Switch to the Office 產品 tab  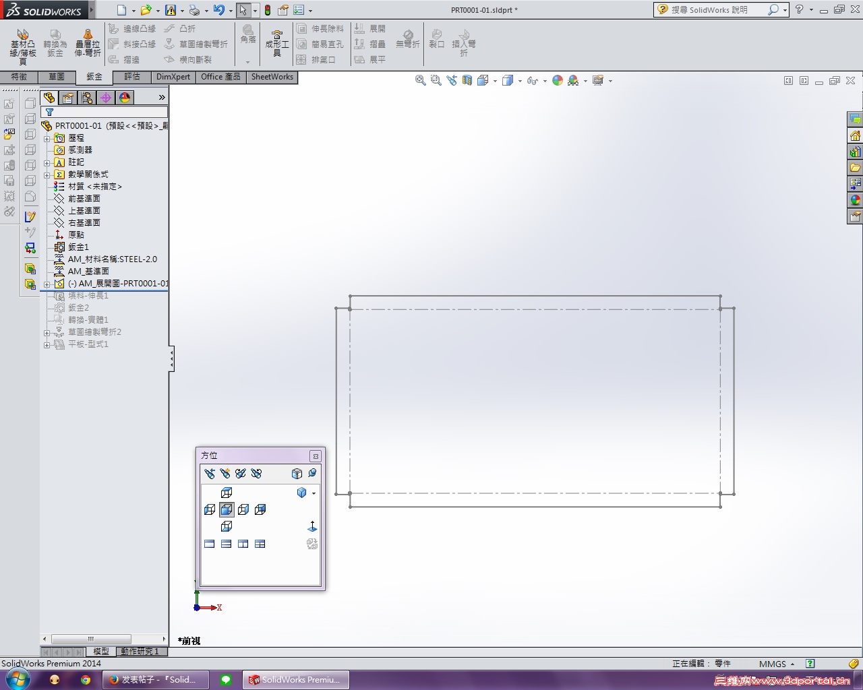click(x=220, y=77)
